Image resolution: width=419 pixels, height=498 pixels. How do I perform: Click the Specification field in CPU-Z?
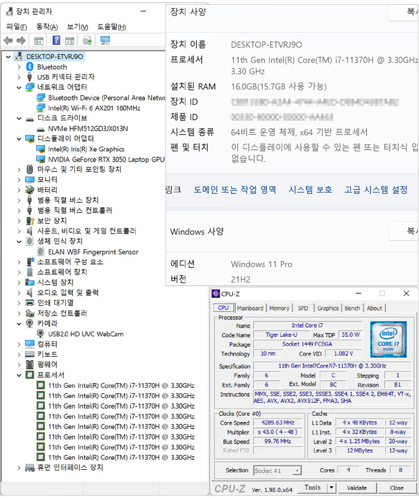tap(332, 366)
